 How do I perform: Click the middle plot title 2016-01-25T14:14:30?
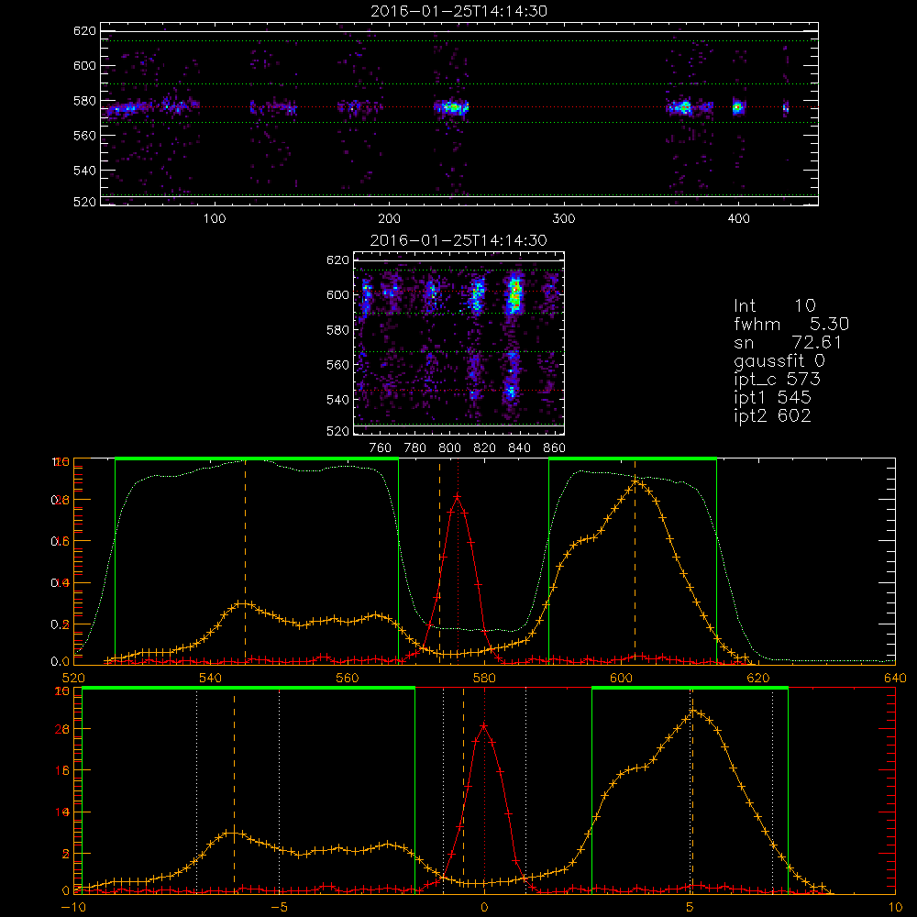tap(458, 240)
